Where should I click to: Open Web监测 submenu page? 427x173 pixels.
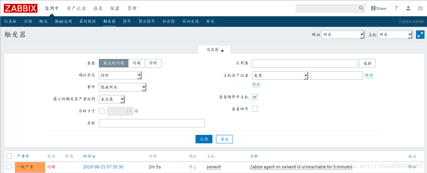tap(63, 21)
